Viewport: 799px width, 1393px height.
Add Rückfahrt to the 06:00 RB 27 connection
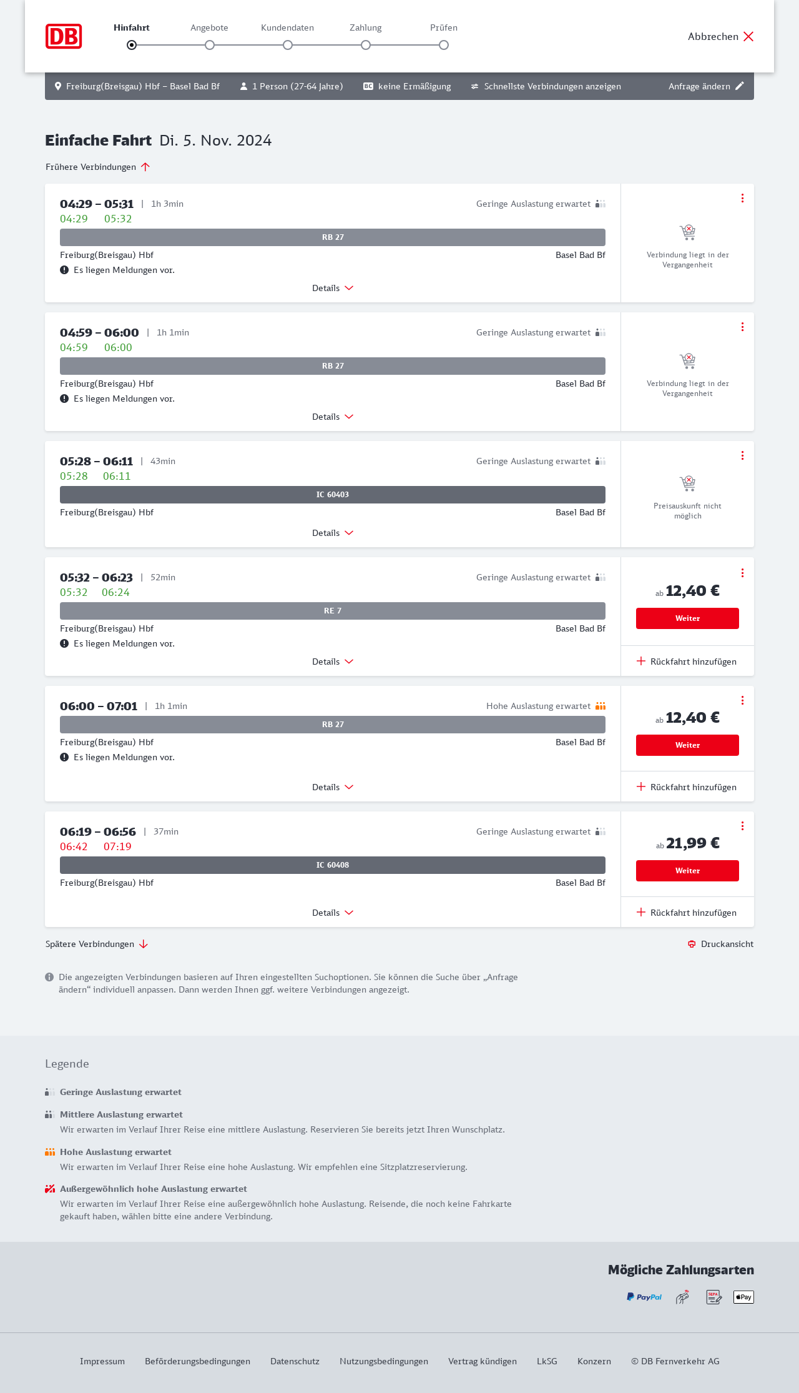(687, 787)
